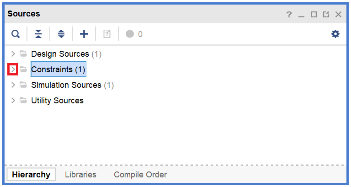Image resolution: width=351 pixels, height=187 pixels.
Task: Select the Design Sources tree item
Action: click(60, 54)
